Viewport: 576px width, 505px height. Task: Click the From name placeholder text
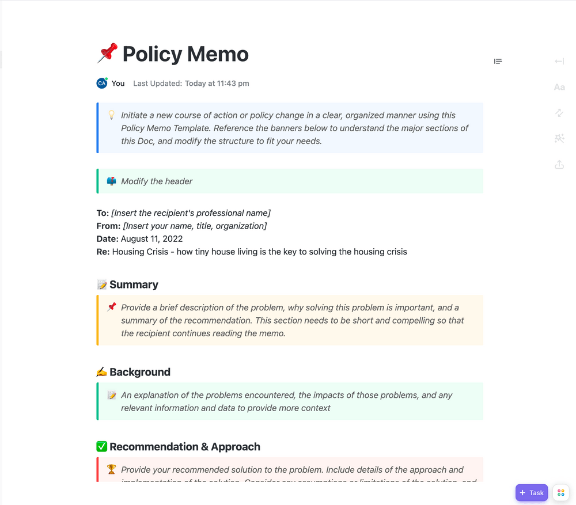pyautogui.click(x=195, y=226)
